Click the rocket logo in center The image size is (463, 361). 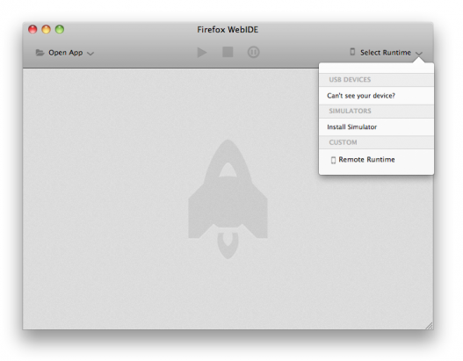coord(228,199)
